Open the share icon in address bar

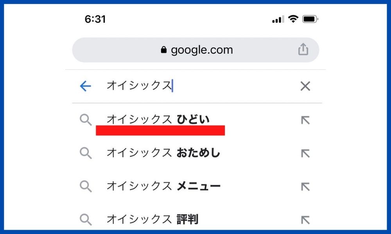click(303, 49)
